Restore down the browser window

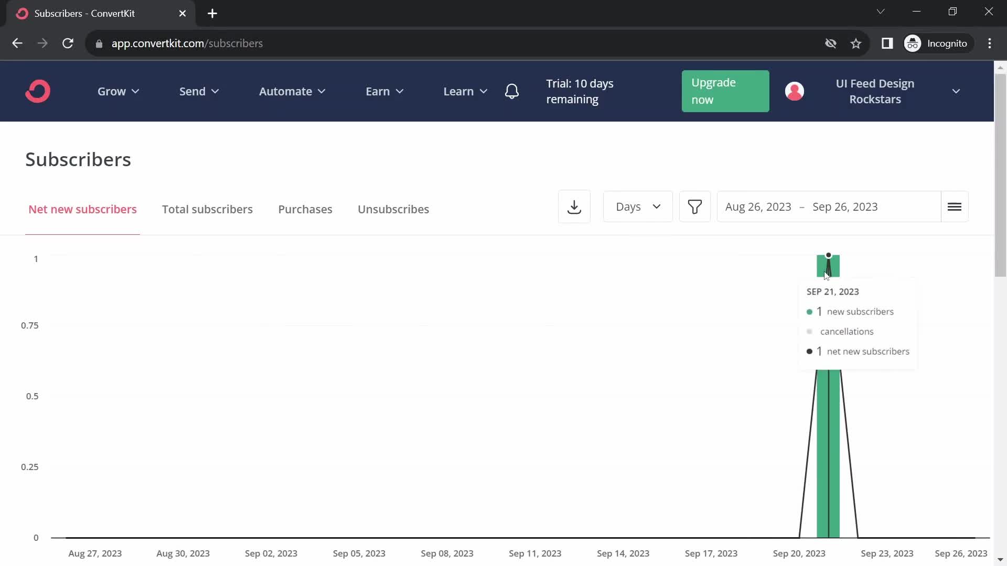point(953,12)
